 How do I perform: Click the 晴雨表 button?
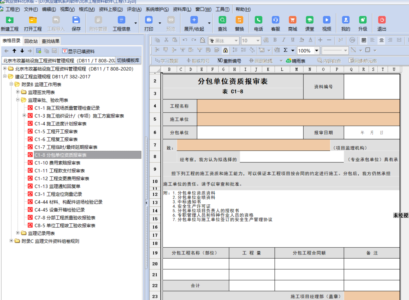296,61
